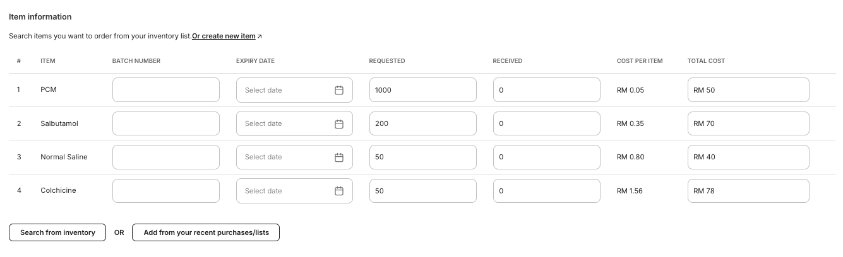Image resolution: width=843 pixels, height=257 pixels.
Task: Click the Search from inventory button
Action: click(57, 232)
